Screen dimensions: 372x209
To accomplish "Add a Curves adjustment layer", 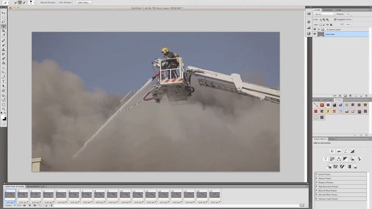I will pos(345,151).
